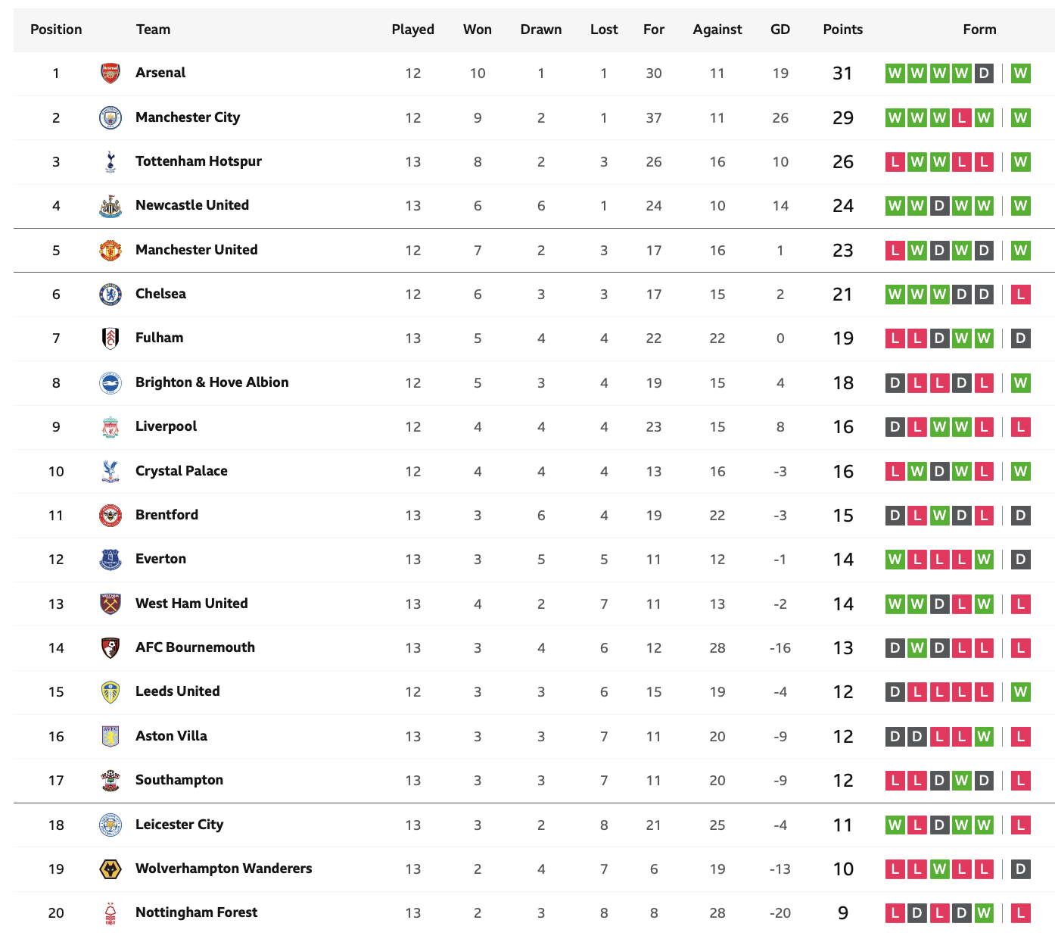Click the Everton club badge
1055x945 pixels.
pos(110,560)
